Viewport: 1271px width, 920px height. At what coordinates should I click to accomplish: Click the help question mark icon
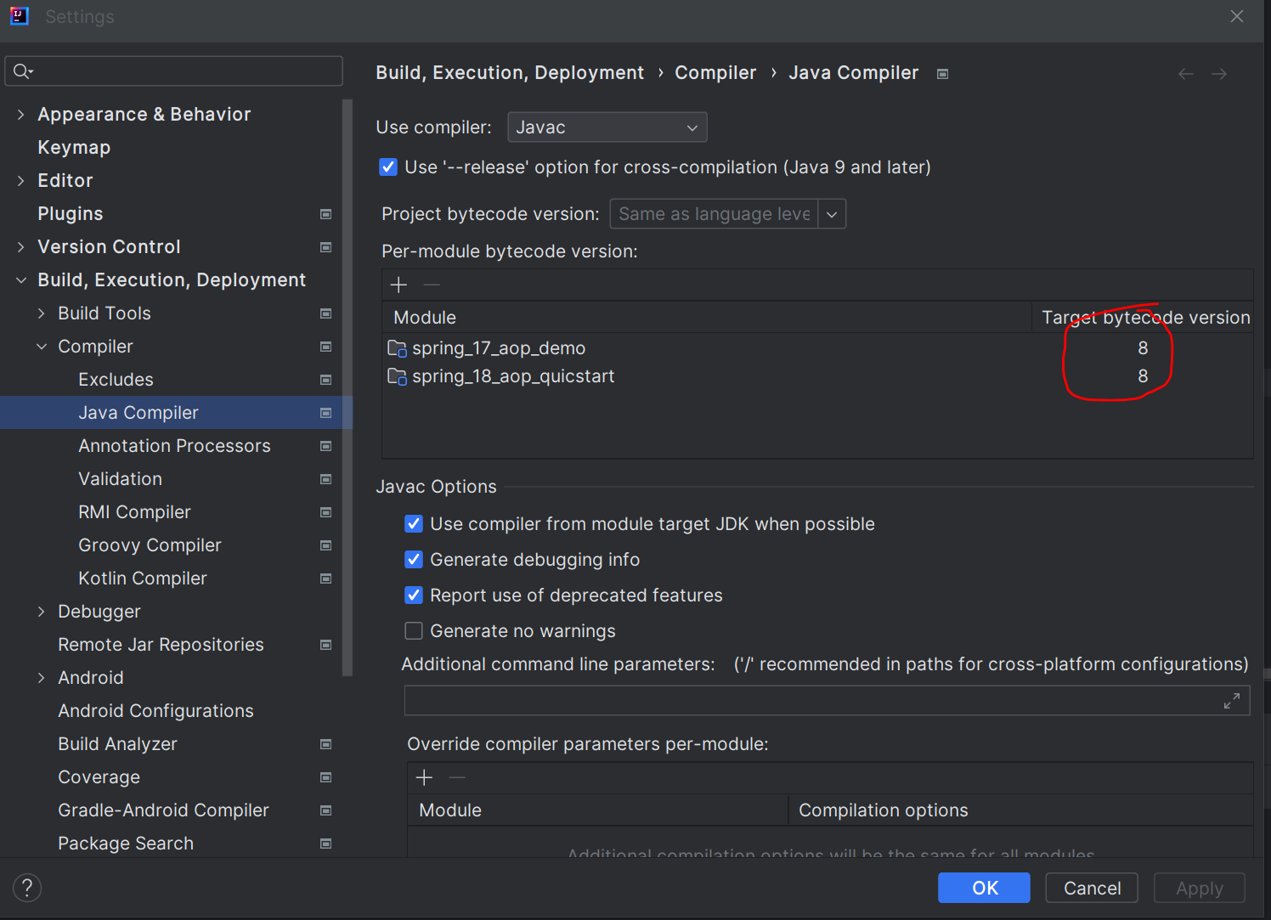(x=27, y=888)
